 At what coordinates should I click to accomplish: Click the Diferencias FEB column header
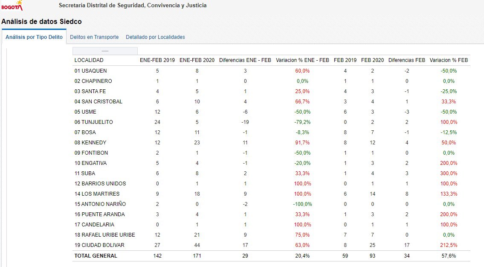click(x=407, y=60)
